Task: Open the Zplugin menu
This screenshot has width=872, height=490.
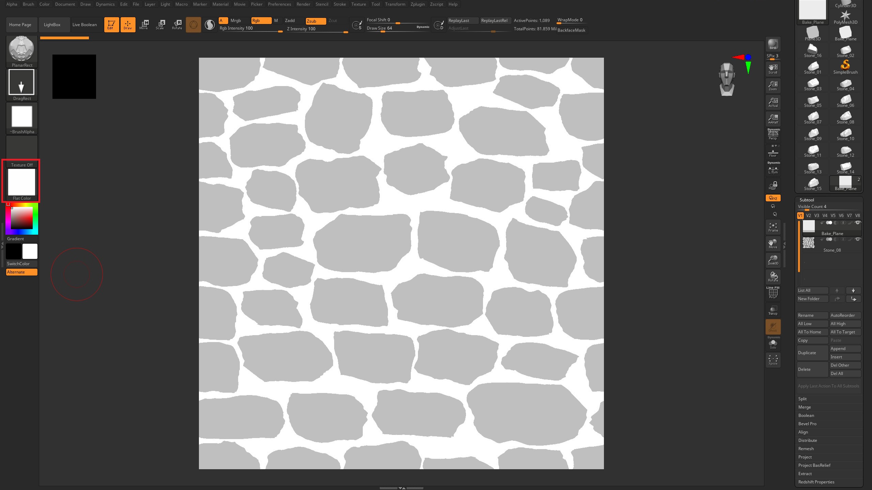Action: tap(418, 4)
